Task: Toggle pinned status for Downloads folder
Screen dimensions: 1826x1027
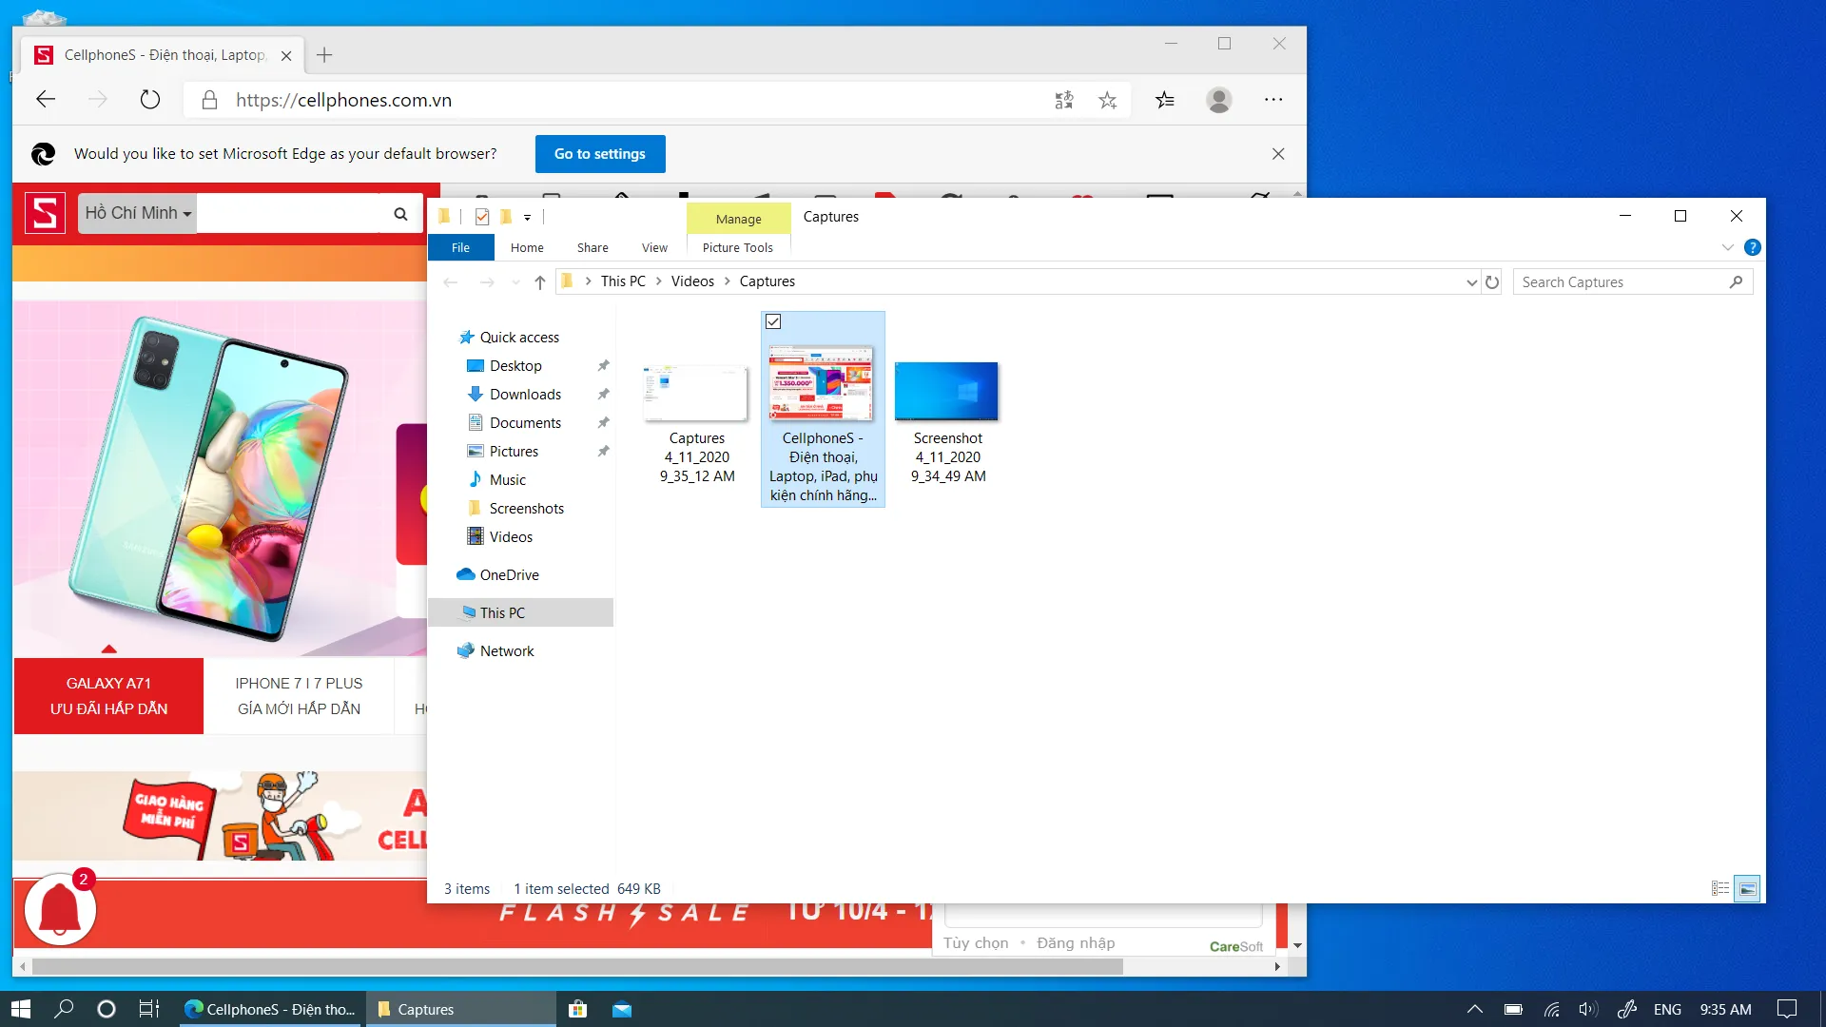Action: tap(603, 394)
